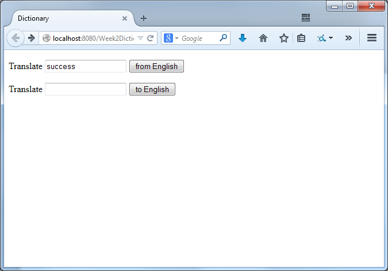The height and width of the screenshot is (271, 388).
Task: Click the browser Back arrow button
Action: pos(16,38)
